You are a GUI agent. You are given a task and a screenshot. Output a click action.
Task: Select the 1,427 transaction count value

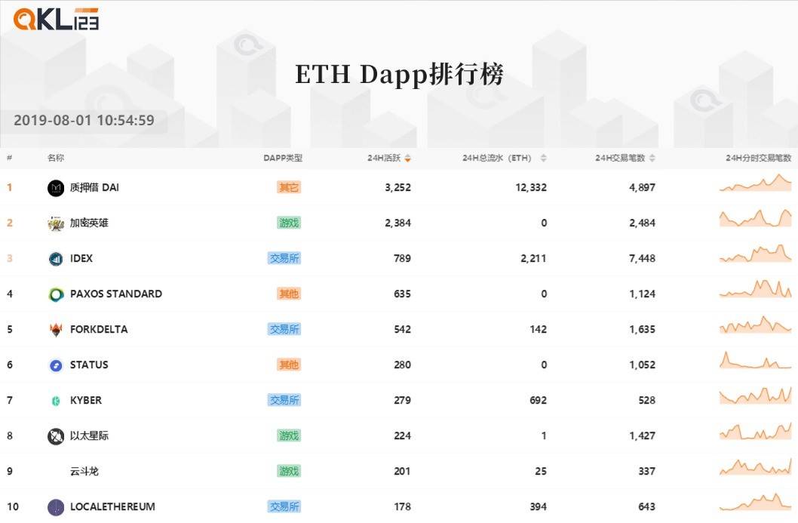click(643, 436)
